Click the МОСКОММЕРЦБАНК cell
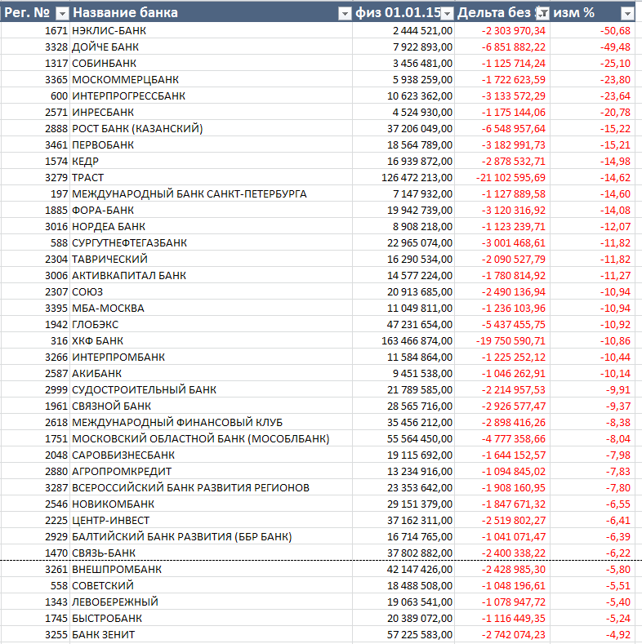 pyautogui.click(x=211, y=79)
